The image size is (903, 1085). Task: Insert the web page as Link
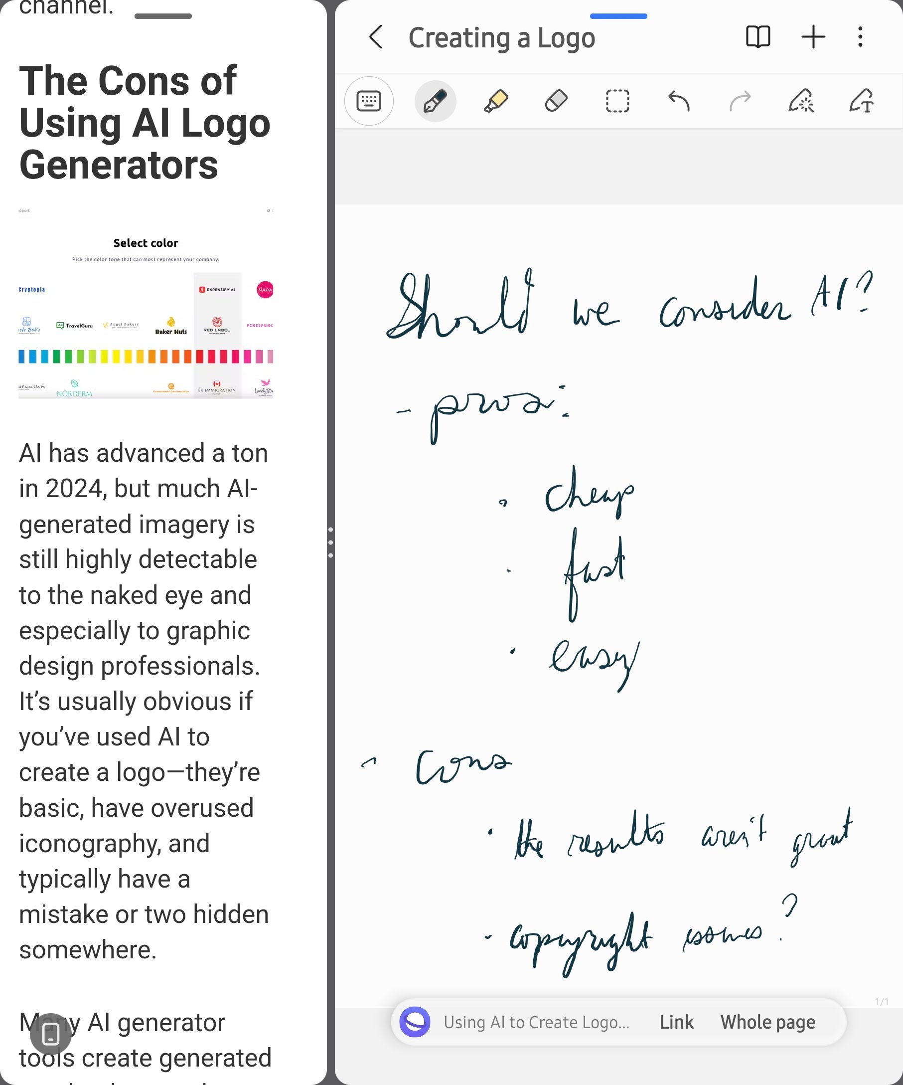click(676, 1022)
